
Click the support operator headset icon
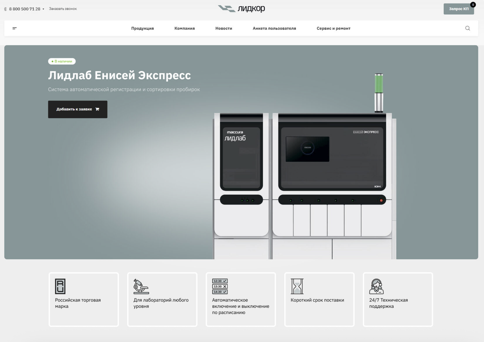click(x=376, y=286)
